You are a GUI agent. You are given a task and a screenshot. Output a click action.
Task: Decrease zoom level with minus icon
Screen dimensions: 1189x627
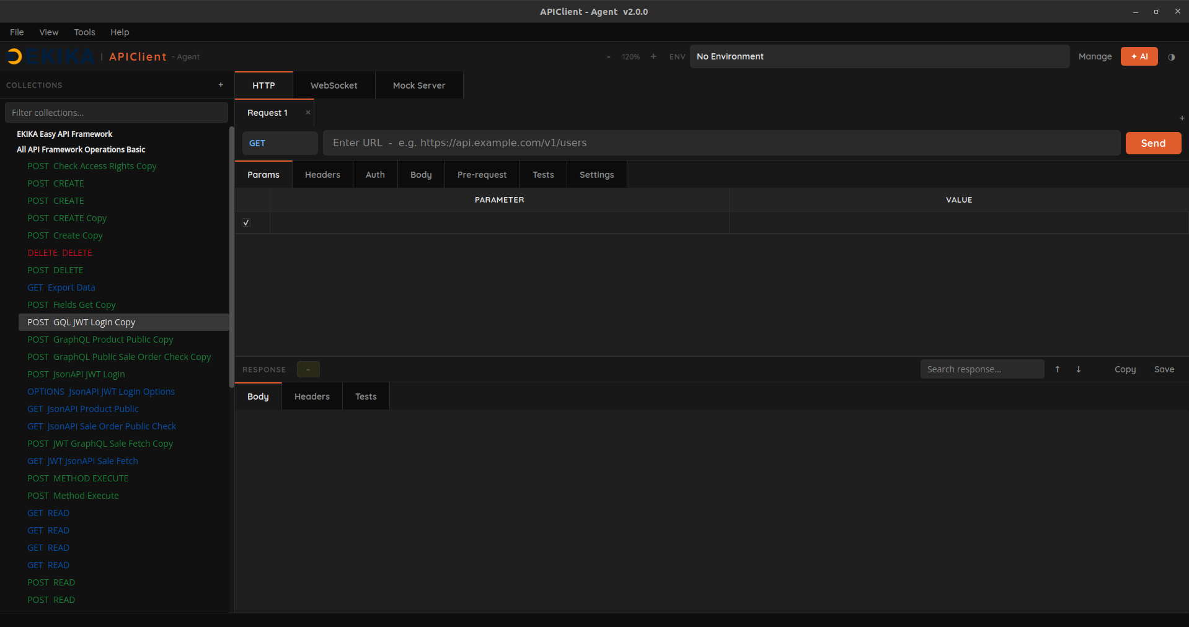[x=609, y=56]
